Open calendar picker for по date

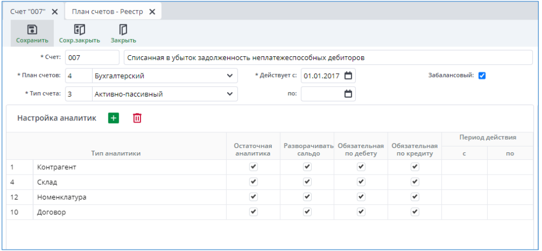pos(348,94)
